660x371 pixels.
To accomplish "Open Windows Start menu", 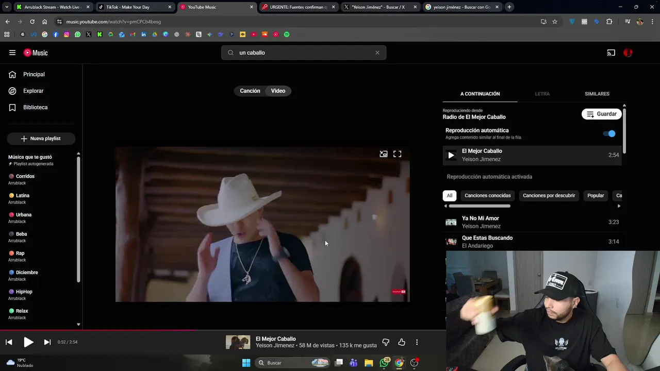I will [x=246, y=363].
